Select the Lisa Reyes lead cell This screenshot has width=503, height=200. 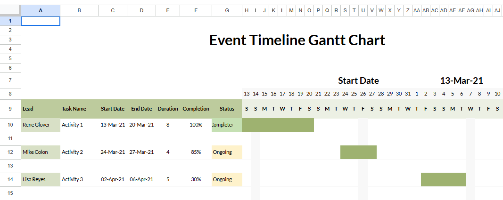tap(41, 179)
